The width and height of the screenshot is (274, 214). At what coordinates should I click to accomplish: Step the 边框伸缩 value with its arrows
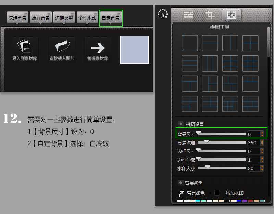click(262, 160)
